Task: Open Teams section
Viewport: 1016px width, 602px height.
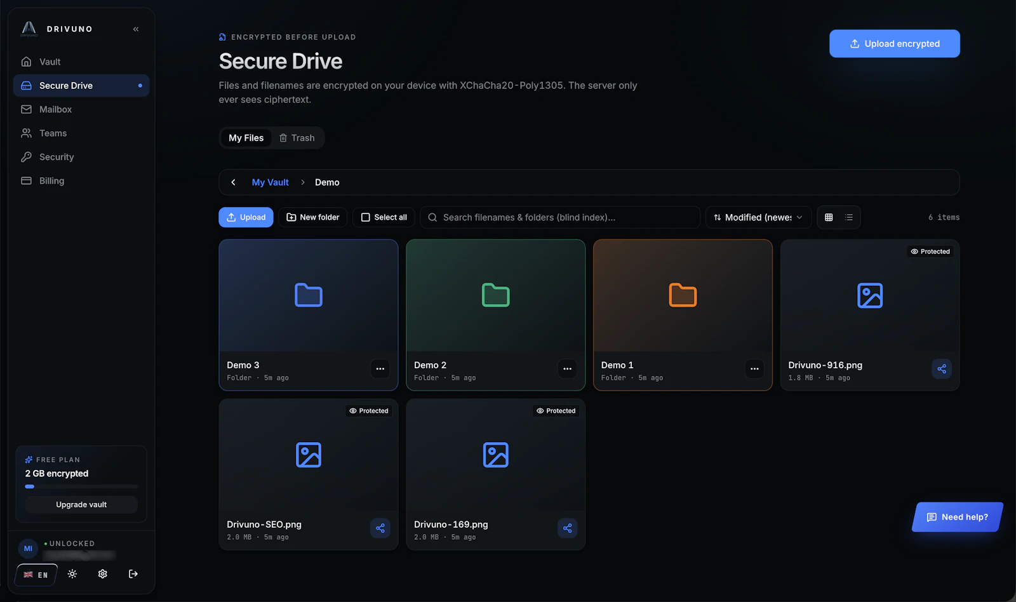Action: pos(81,133)
